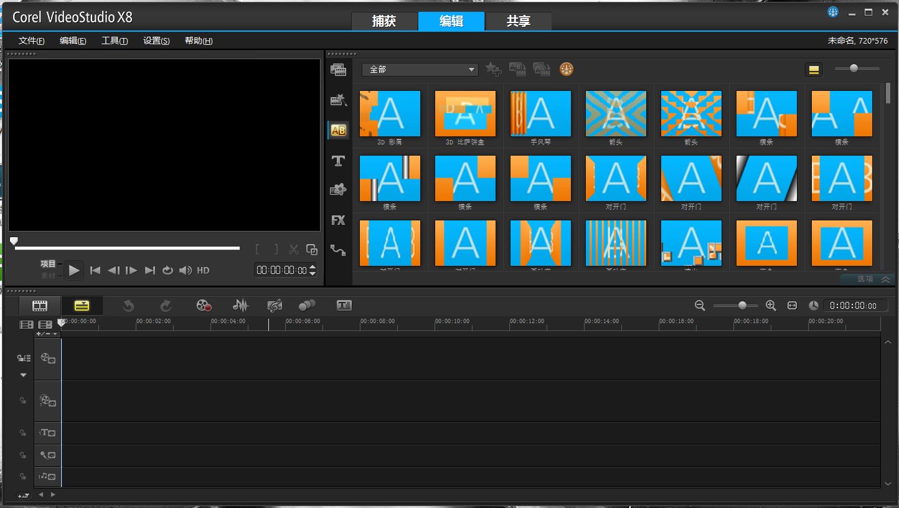Toggle HD preview mode
Screen dimensions: 899x508
[203, 270]
